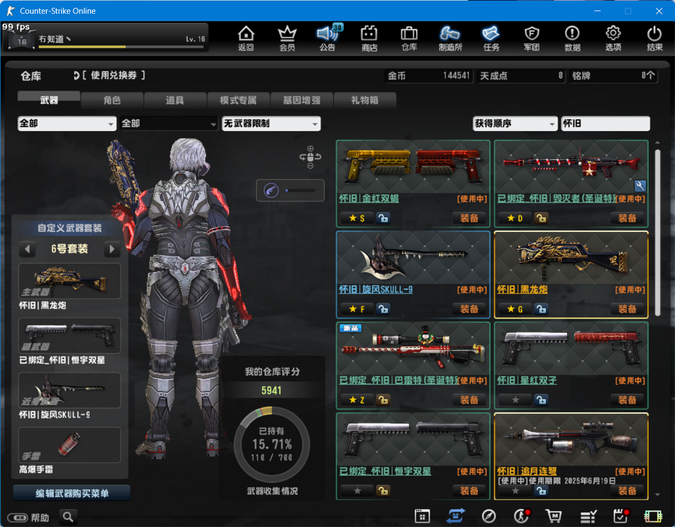
Task: Toggle the lock on 怀旧|金红双蝎
Action: coord(382,218)
